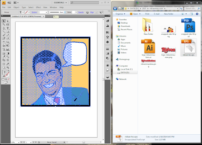Click Print in Explorer toolbar

point(147,14)
